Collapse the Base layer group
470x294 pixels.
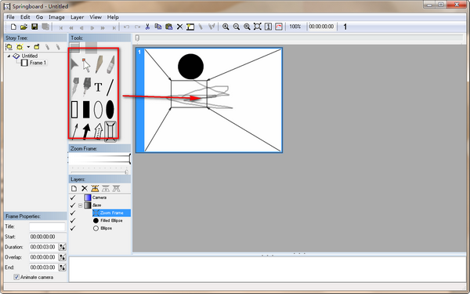pyautogui.click(x=81, y=205)
